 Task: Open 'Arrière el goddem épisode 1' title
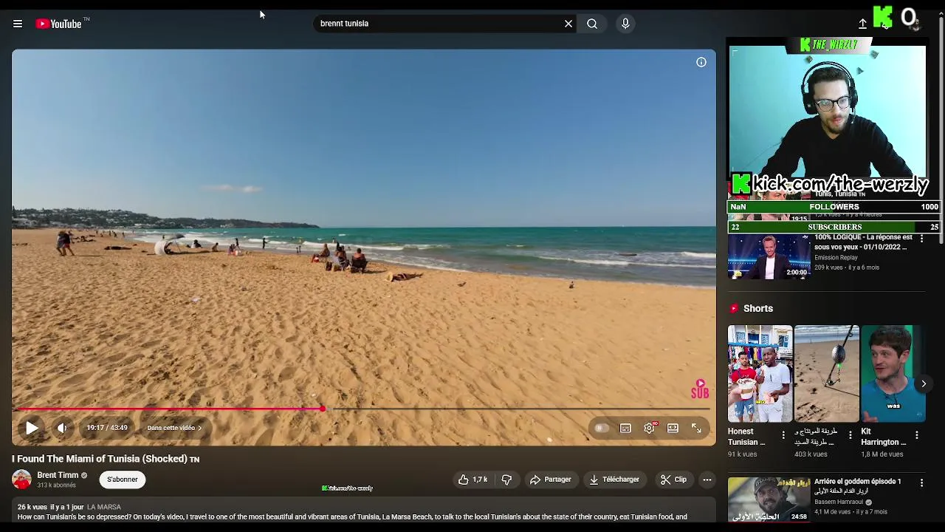tap(857, 482)
